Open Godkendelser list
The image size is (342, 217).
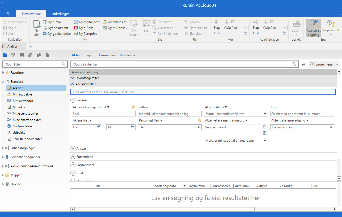click(x=23, y=126)
